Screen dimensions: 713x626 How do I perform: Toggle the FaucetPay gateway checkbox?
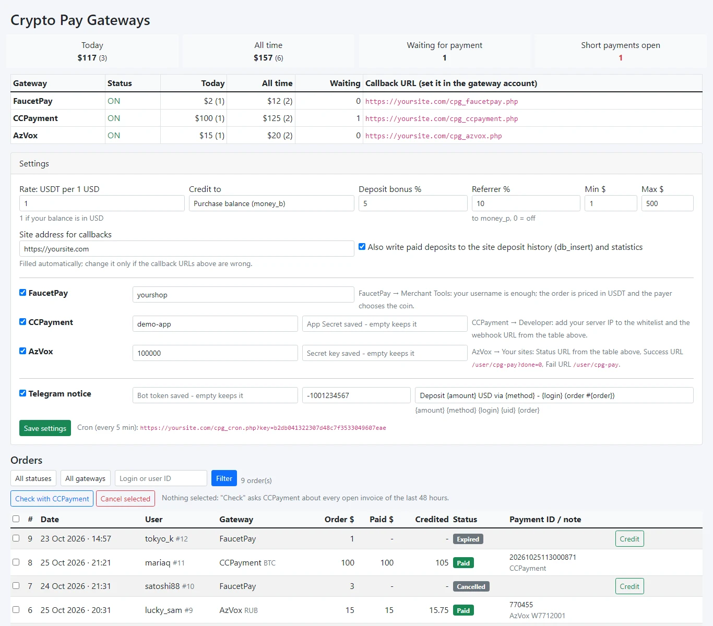click(x=23, y=293)
